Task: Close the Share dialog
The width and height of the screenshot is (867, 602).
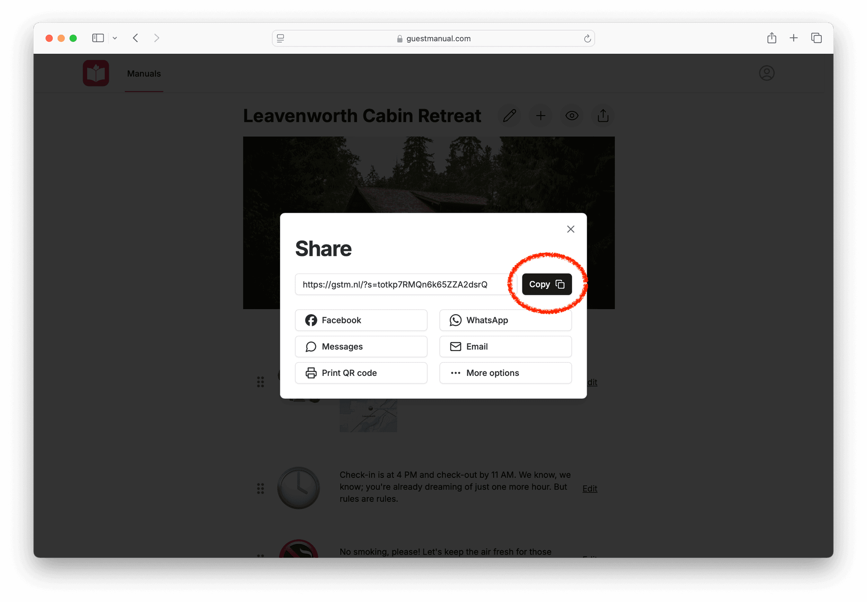Action: click(x=570, y=229)
